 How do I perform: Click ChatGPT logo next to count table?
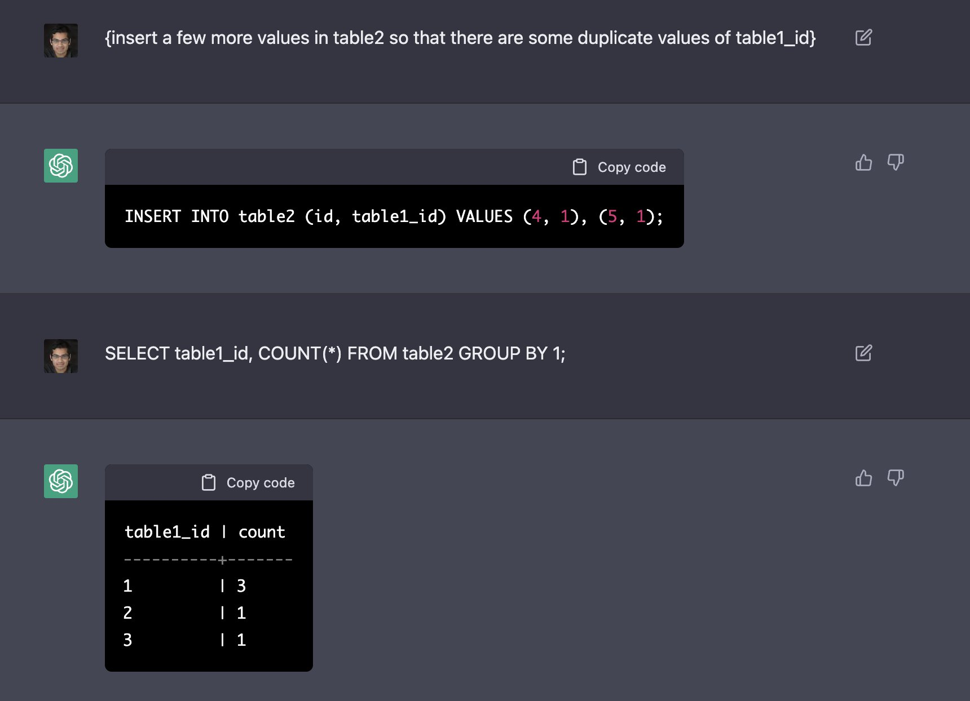click(61, 481)
